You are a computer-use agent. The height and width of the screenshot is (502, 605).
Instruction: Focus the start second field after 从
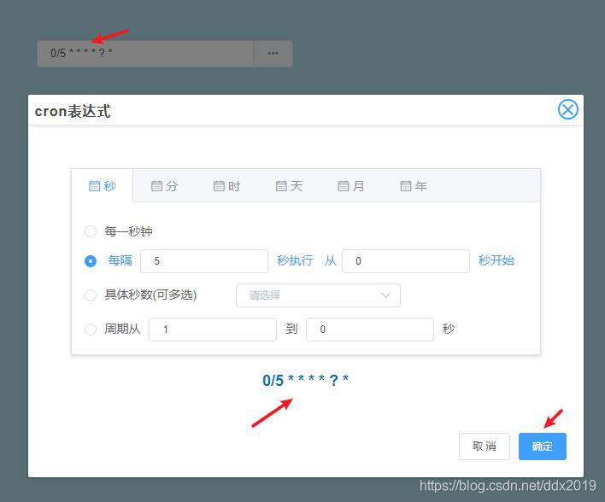tap(406, 261)
